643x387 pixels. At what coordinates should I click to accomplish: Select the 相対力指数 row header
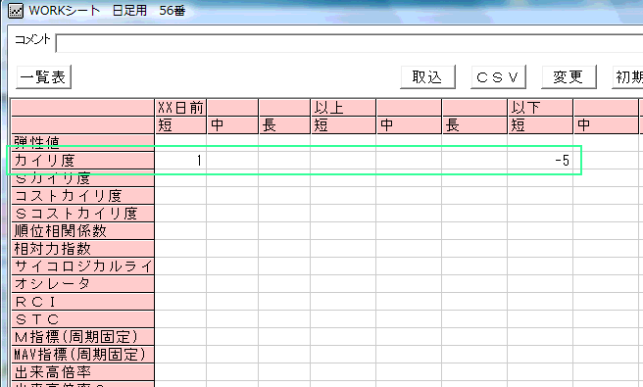pos(83,249)
